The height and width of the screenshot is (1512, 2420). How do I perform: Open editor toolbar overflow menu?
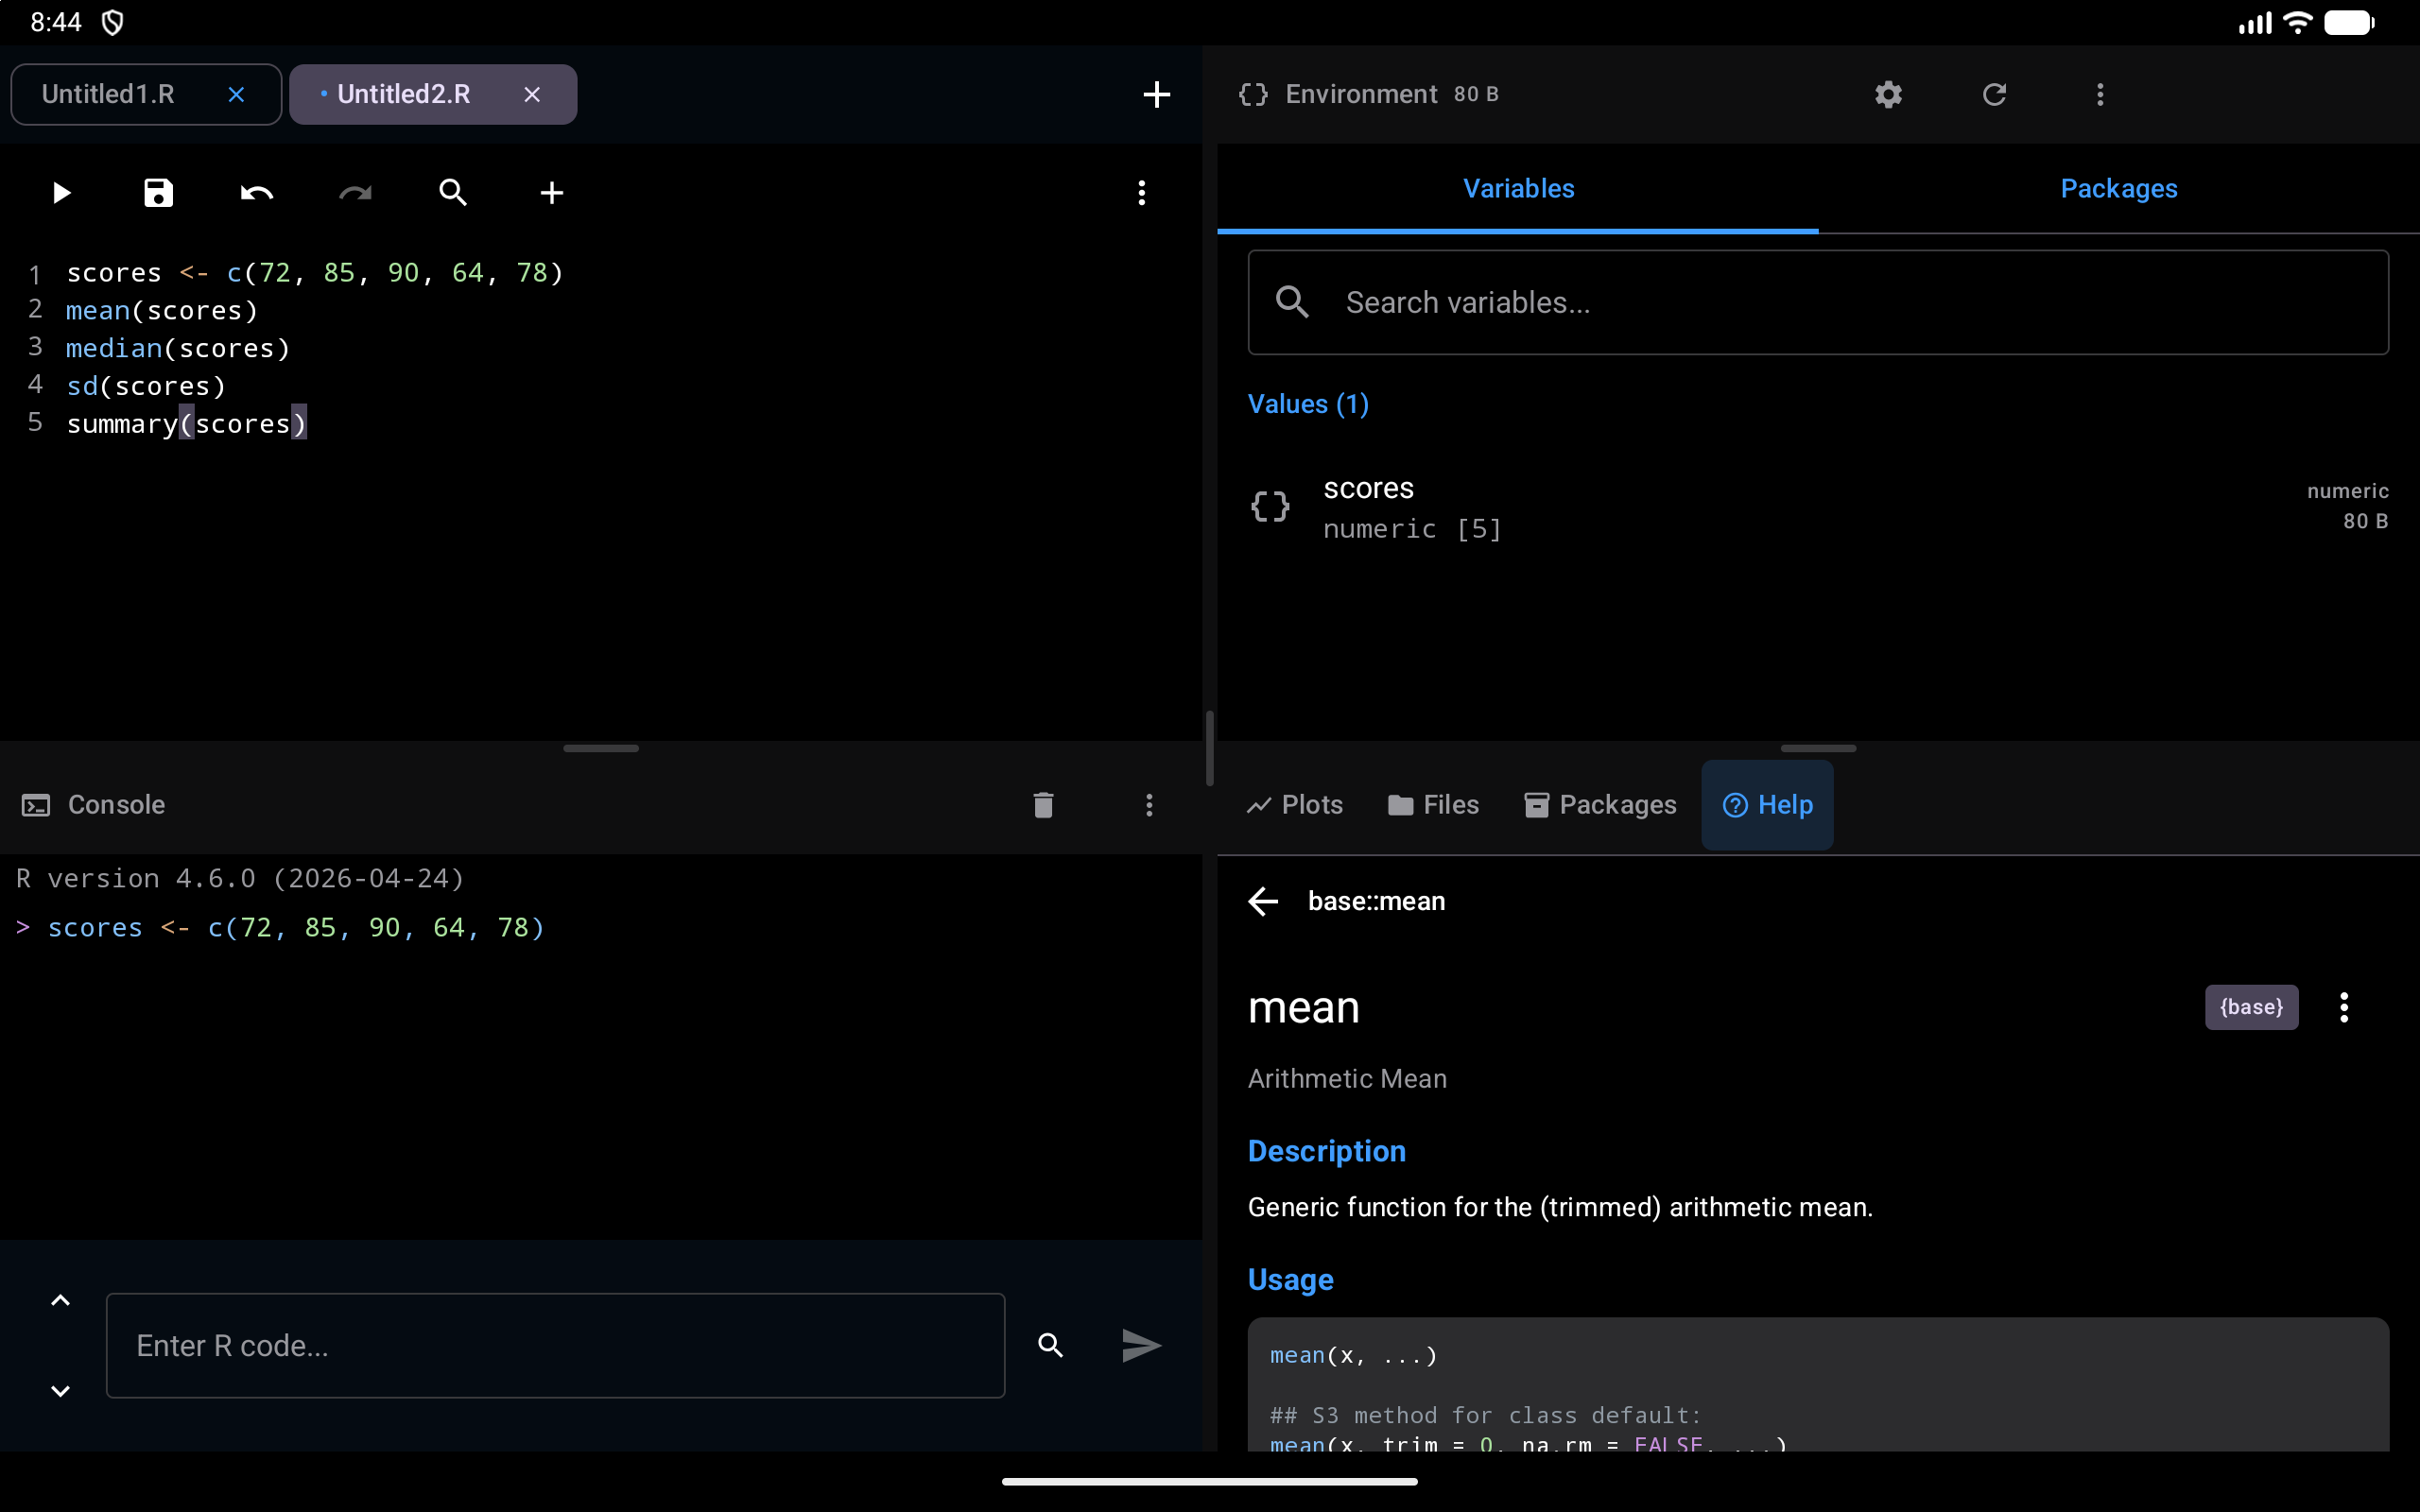pos(1141,193)
